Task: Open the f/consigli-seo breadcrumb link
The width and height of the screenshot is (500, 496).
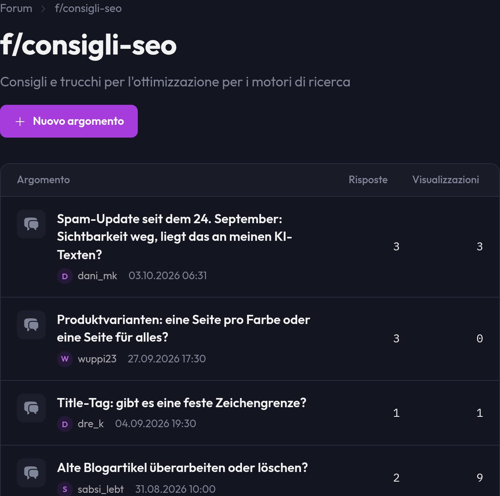Action: coord(88,8)
